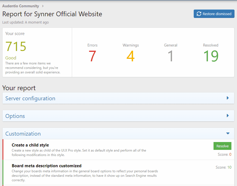The height and width of the screenshot is (186, 237).
Task: Click the Customization section heading
Action: click(x=23, y=134)
